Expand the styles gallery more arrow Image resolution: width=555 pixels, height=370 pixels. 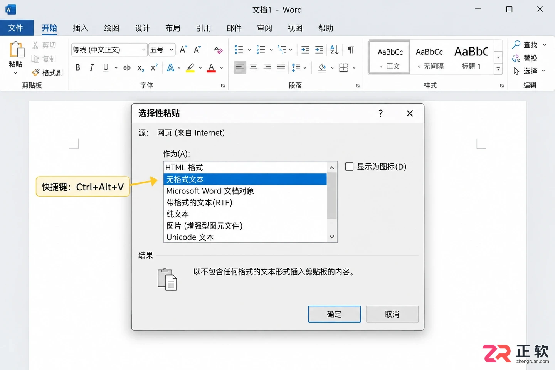coord(498,69)
